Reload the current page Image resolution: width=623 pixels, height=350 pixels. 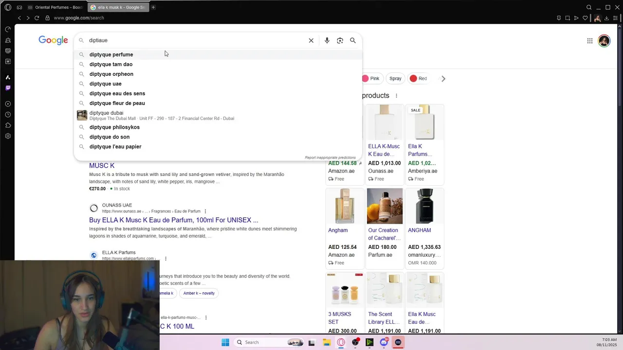click(37, 18)
